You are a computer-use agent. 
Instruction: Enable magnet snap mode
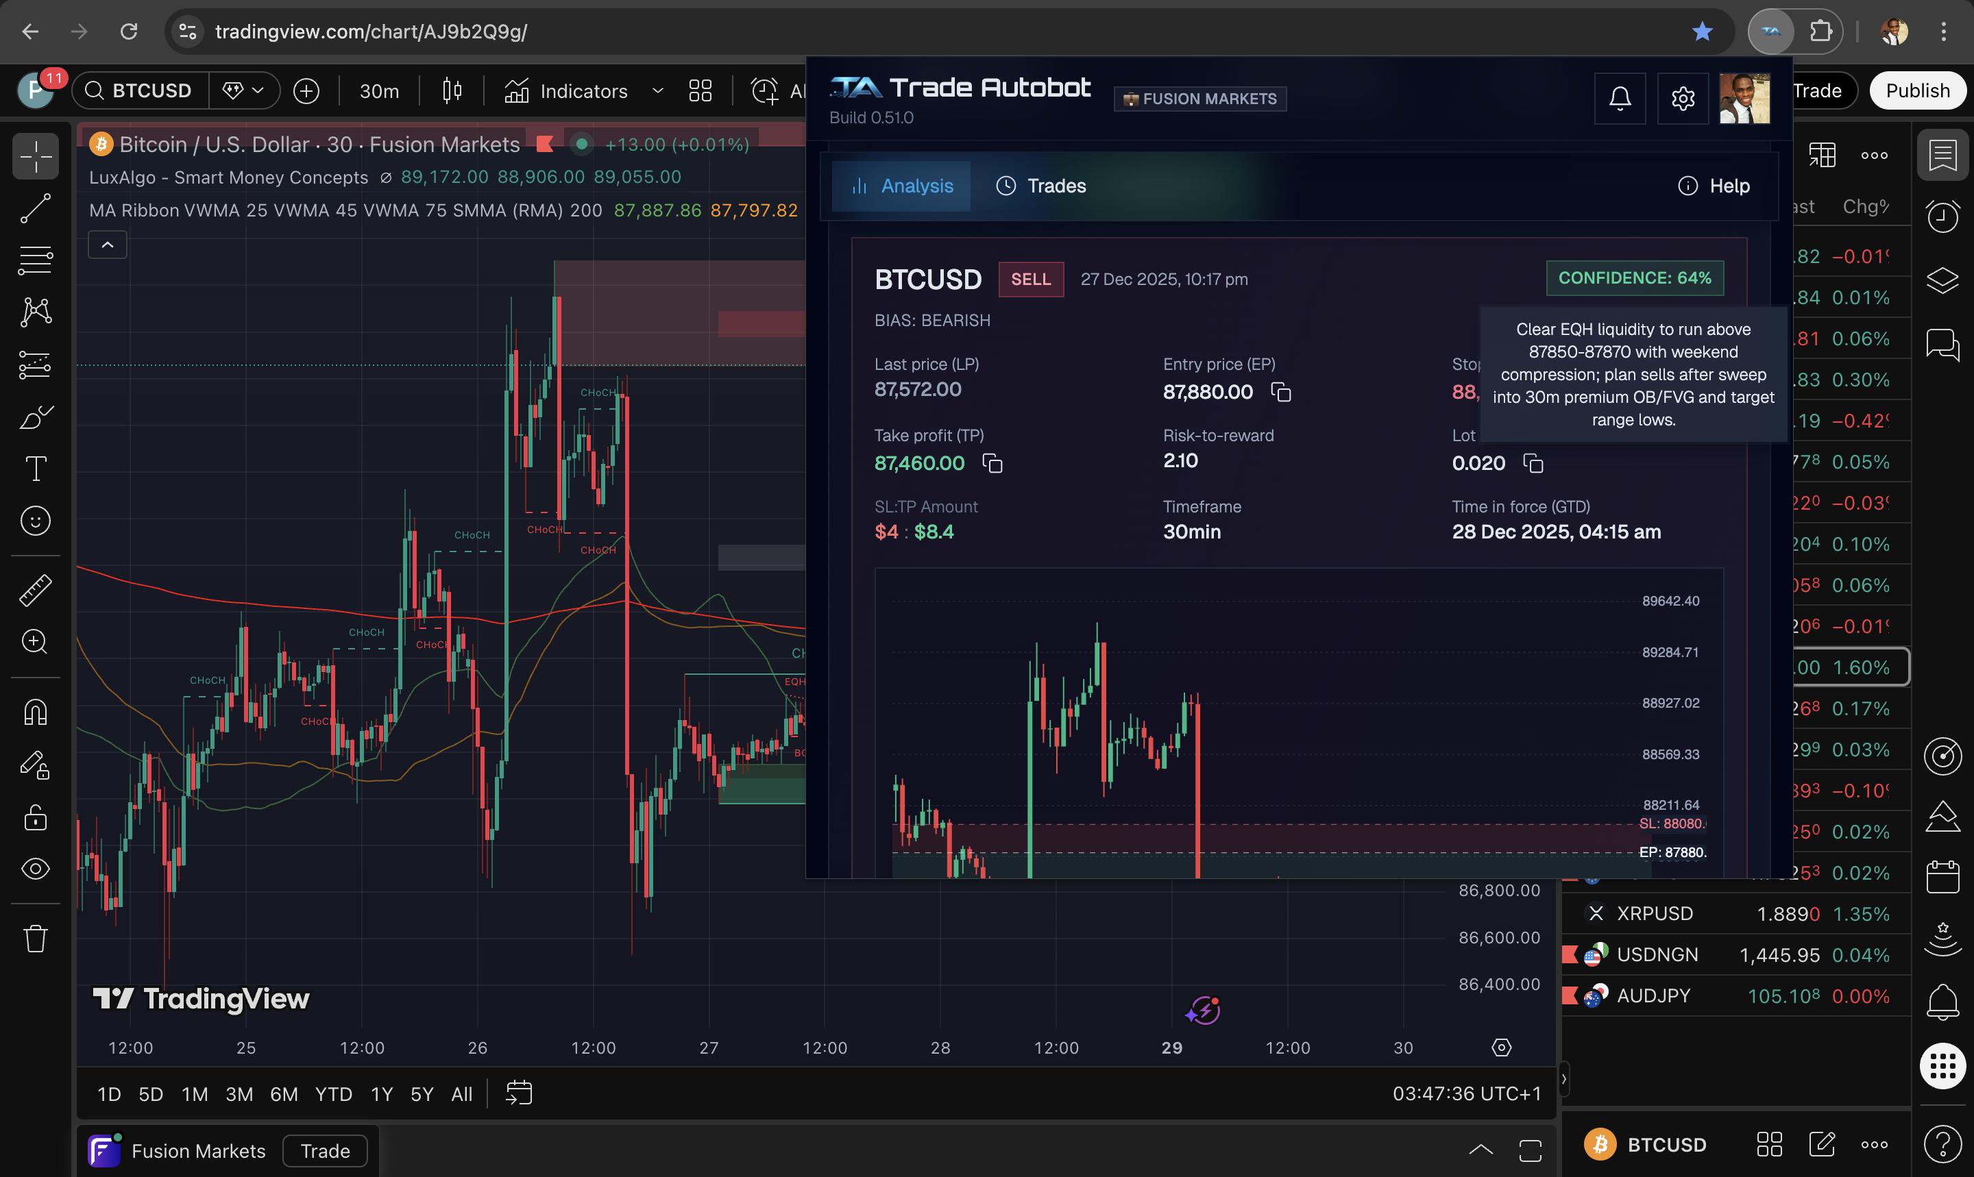coord(35,711)
